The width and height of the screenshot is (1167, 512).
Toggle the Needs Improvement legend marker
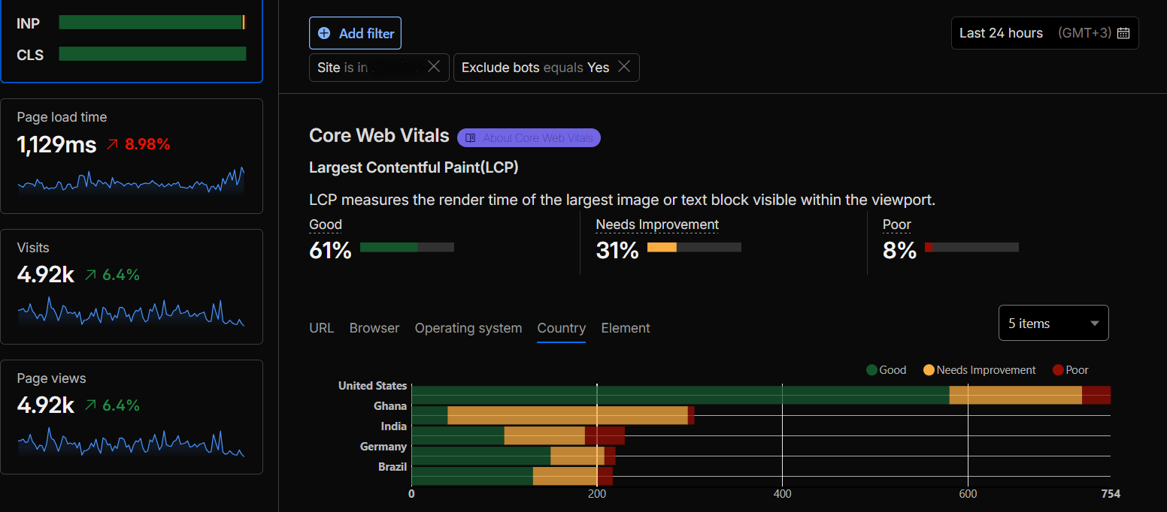tap(929, 370)
